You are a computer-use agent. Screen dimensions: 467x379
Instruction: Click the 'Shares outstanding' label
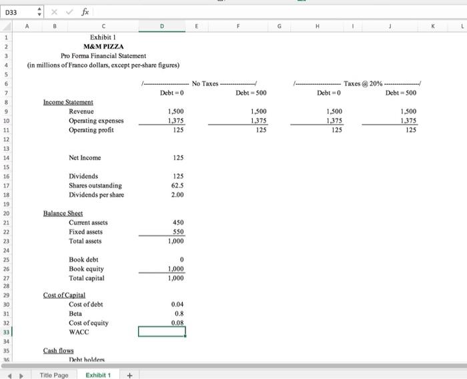95,185
